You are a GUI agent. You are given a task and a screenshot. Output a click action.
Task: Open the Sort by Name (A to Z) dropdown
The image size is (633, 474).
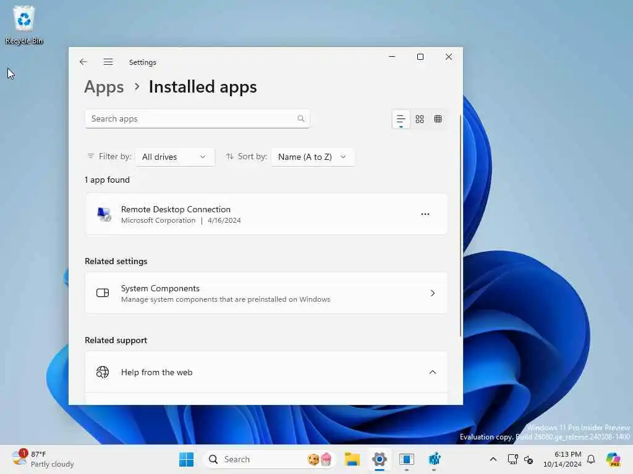313,157
